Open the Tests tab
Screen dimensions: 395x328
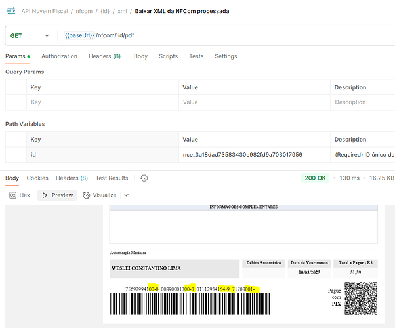coord(196,56)
